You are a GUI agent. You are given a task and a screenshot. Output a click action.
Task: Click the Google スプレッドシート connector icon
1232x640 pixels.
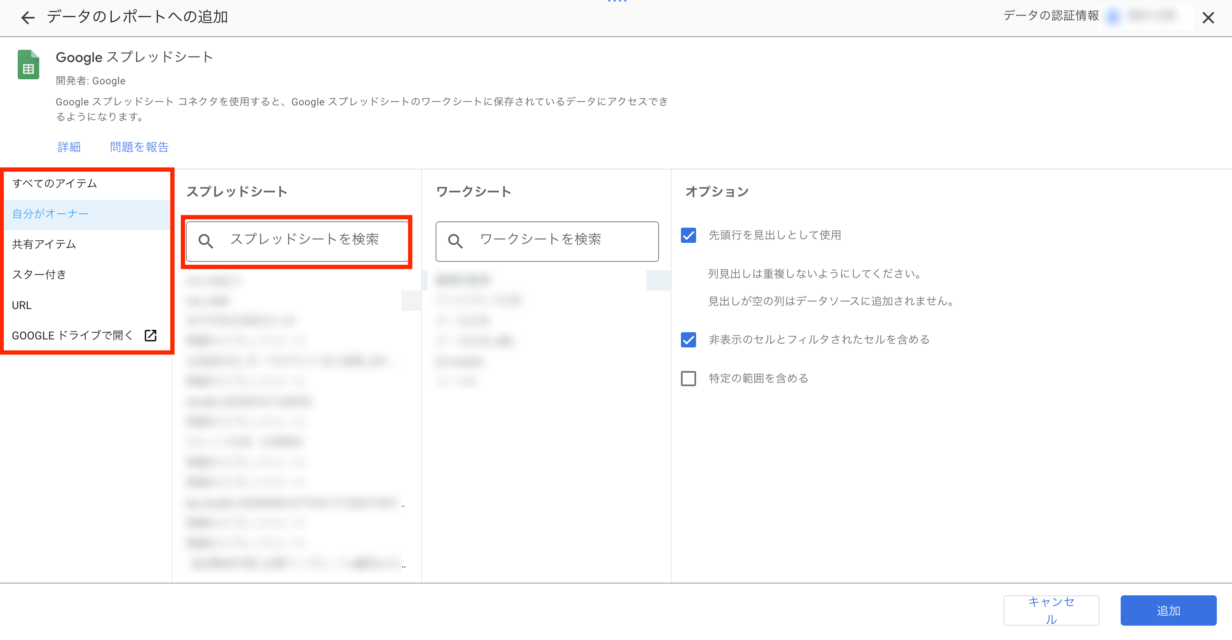click(x=28, y=65)
